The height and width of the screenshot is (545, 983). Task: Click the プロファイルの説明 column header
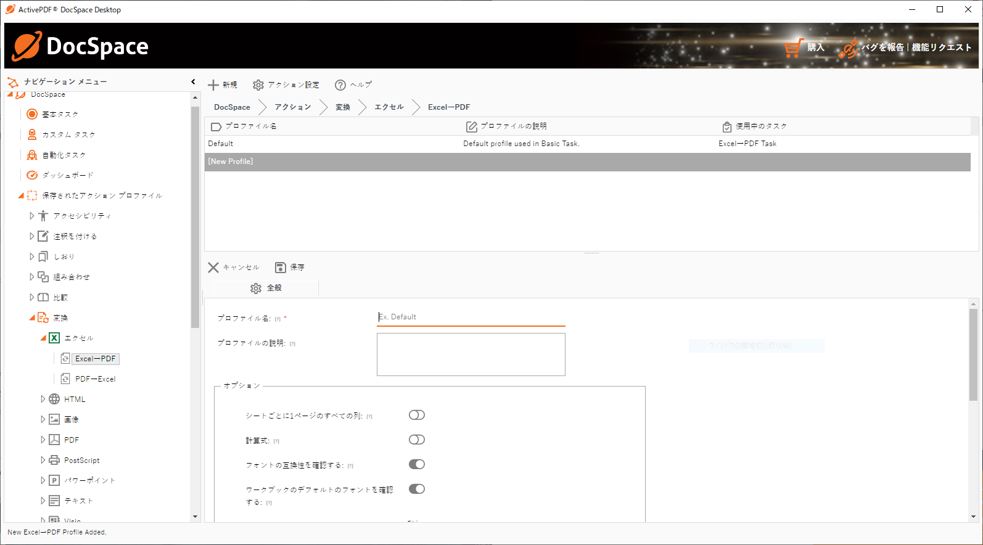(514, 126)
